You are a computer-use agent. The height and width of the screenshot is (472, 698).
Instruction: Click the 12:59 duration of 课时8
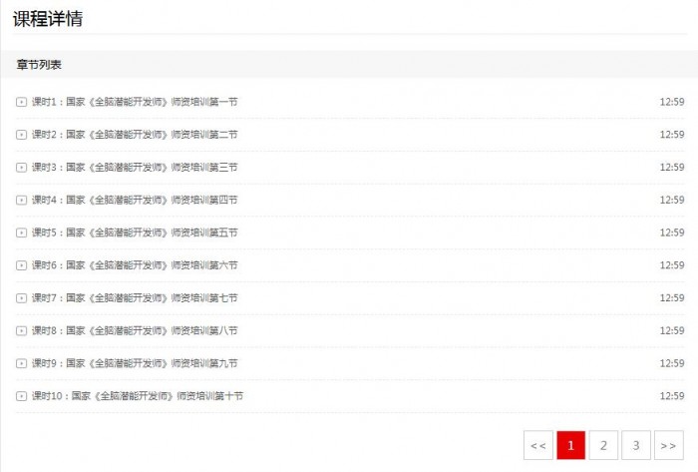[x=672, y=331]
